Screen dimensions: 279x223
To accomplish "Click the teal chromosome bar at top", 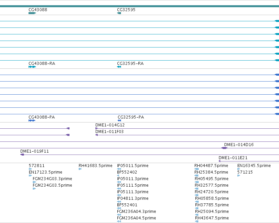I will coord(140,6).
